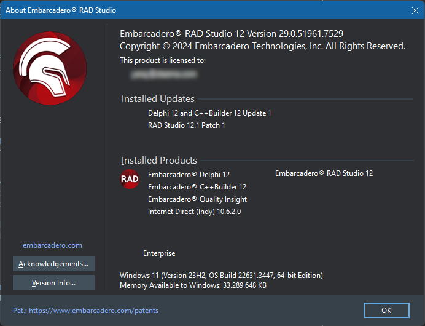The width and height of the screenshot is (425, 326).
Task: Open Version Info
Action: pos(53,282)
